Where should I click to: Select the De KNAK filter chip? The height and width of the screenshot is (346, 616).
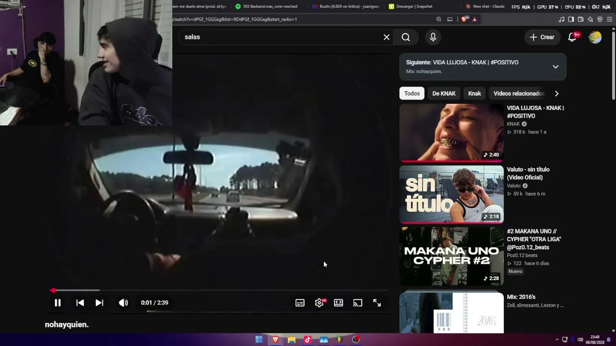pos(444,93)
